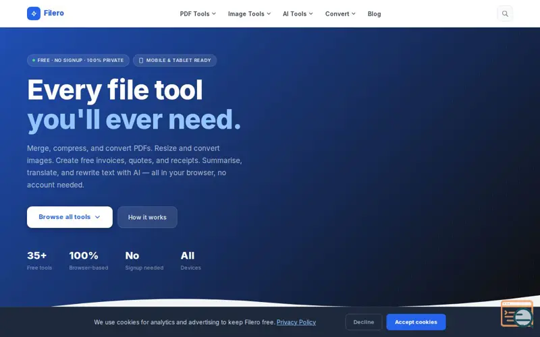Viewport: 540px width, 337px height.
Task: Click the 35+ Free tools stat
Action: (40, 260)
